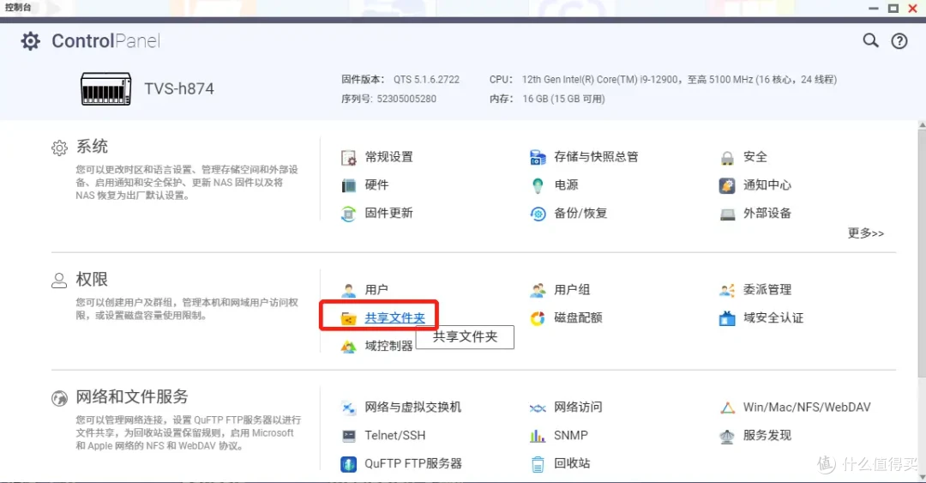Open the 通知中心 icon
Viewport: 926px width, 483px height.
[727, 185]
